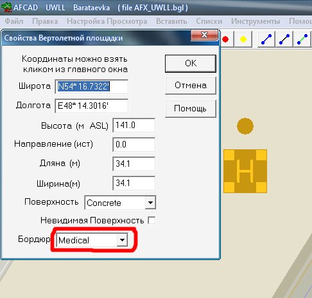Pick the black line with blue dots tool
The image size is (312, 298).
pyautogui.click(x=284, y=39)
